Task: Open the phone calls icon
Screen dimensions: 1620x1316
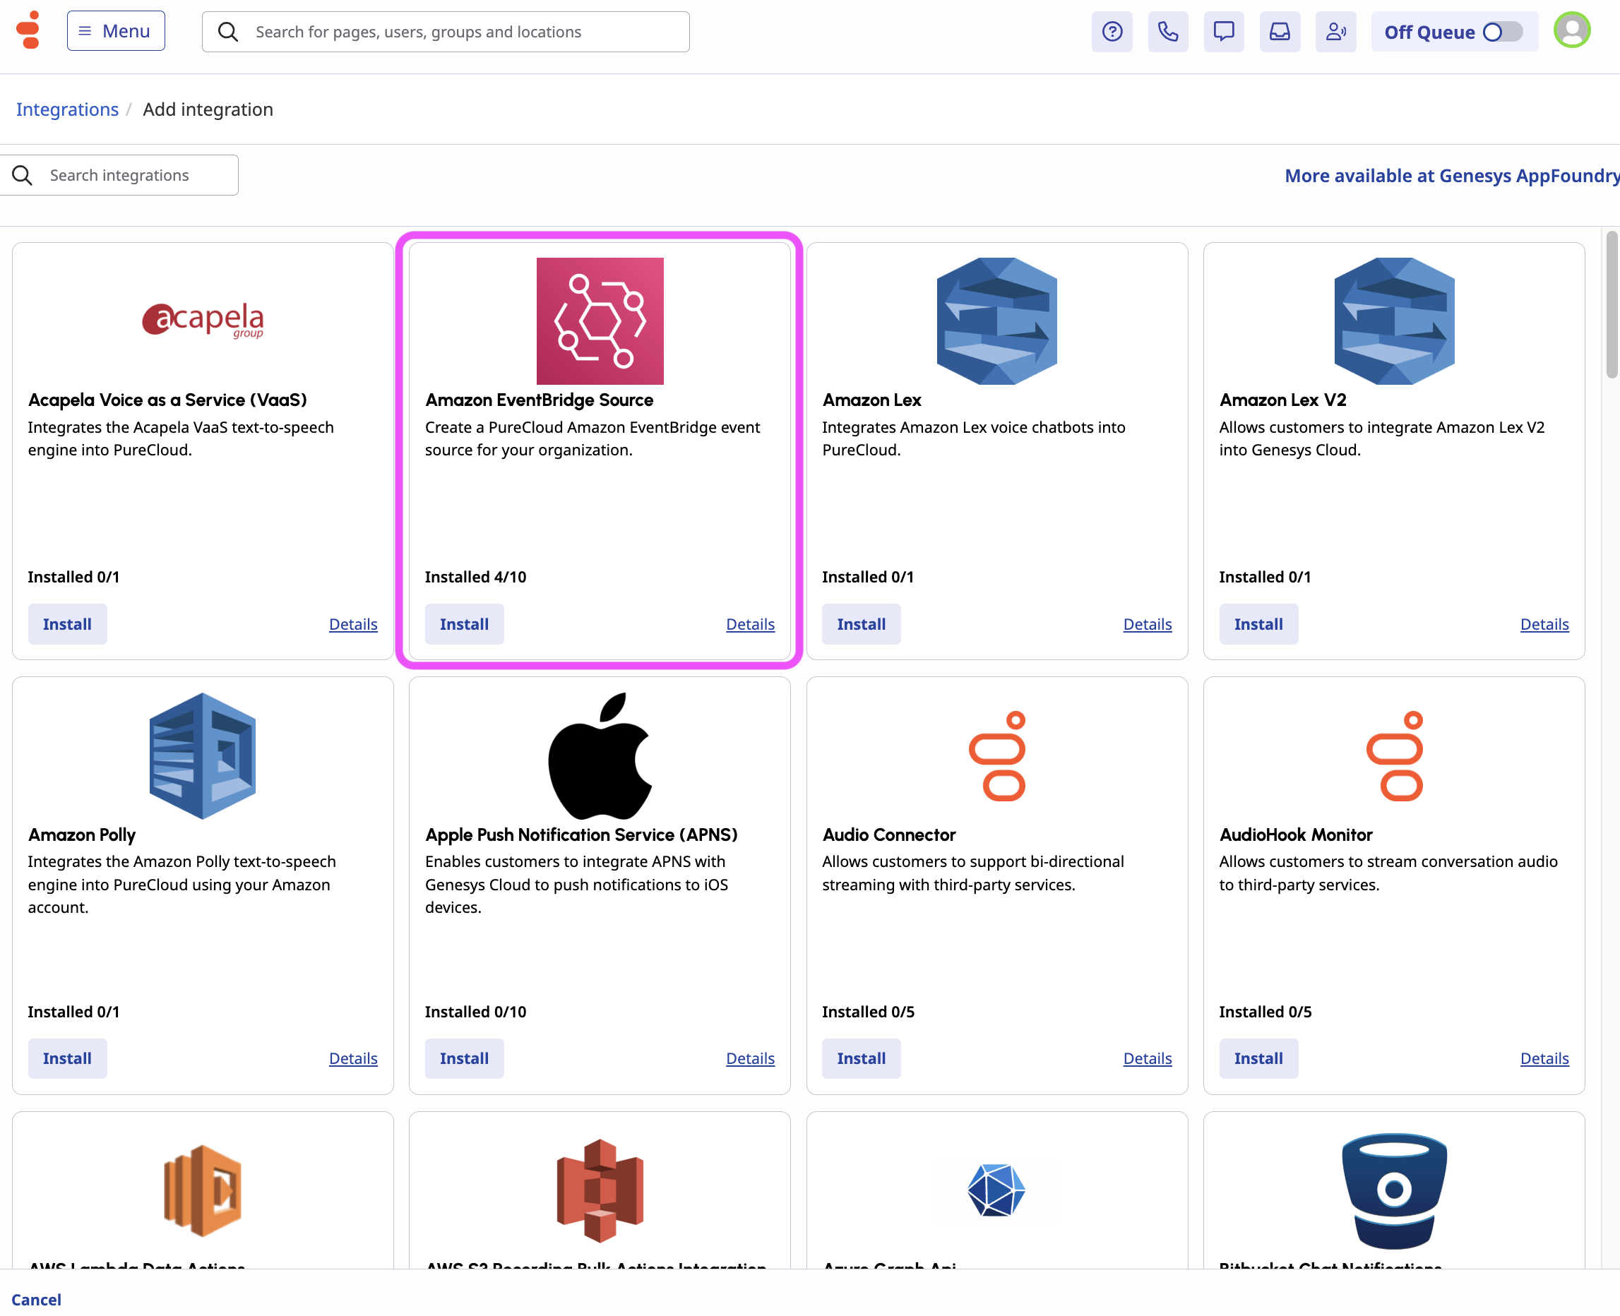Action: pos(1167,32)
